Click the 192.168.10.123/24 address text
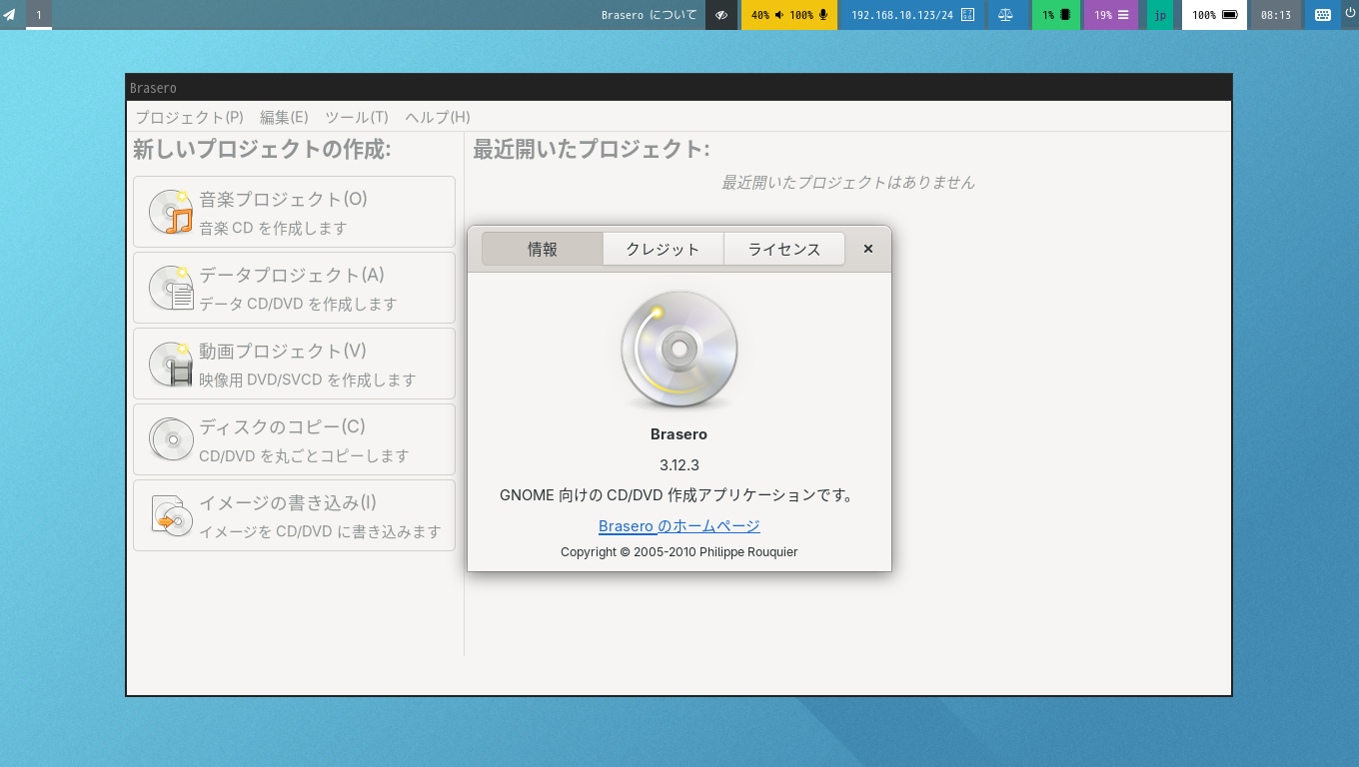 pyautogui.click(x=902, y=15)
